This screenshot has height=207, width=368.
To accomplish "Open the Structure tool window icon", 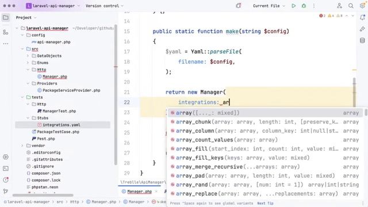I will pyautogui.click(x=6, y=32).
